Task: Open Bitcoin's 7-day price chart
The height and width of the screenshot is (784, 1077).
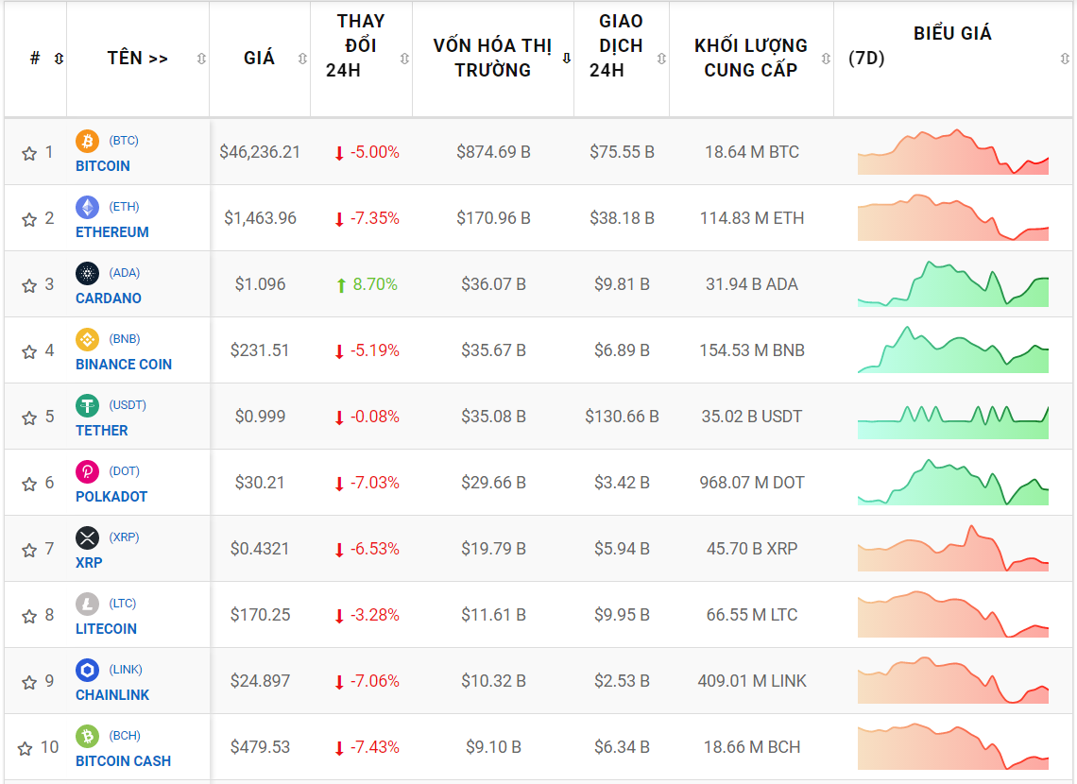Action: coord(952,152)
